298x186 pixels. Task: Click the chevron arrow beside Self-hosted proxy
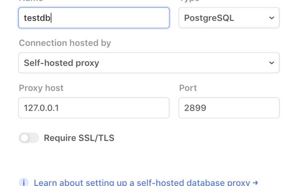coord(271,63)
